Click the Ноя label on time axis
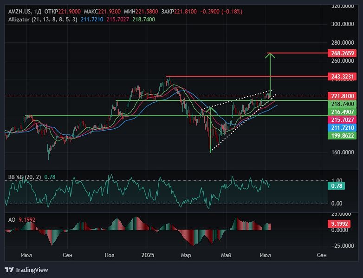This screenshot has height=278, width=363. [x=110, y=255]
